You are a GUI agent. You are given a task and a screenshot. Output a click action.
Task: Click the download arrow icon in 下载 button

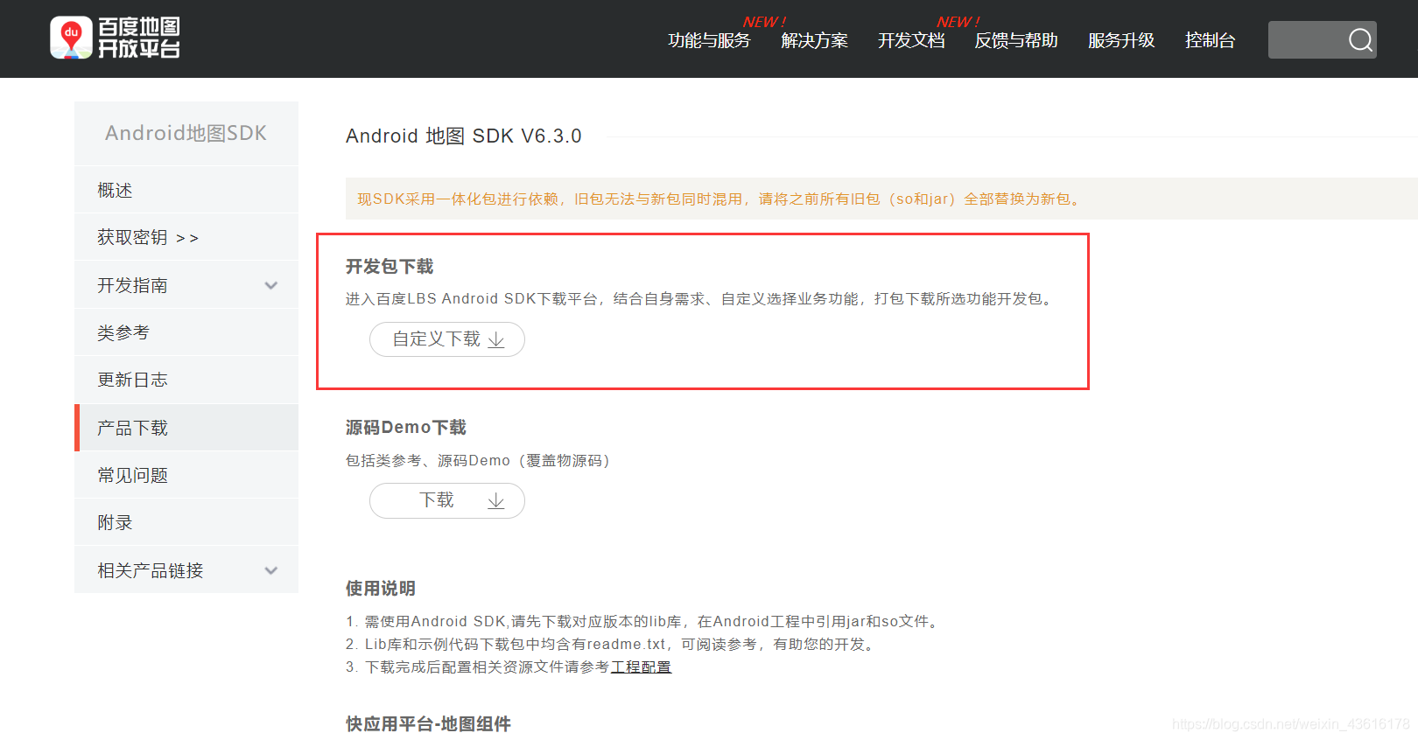tap(496, 500)
